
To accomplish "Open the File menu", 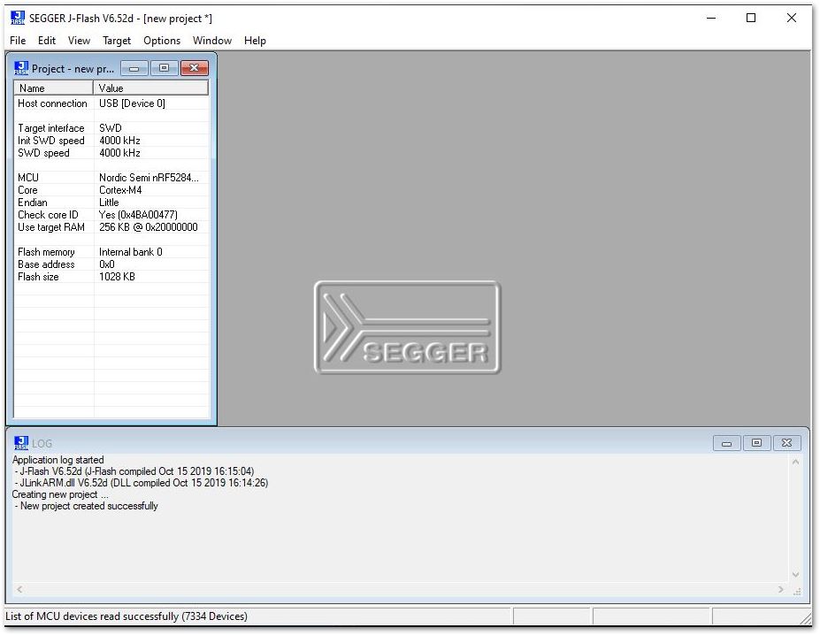I will click(x=18, y=41).
